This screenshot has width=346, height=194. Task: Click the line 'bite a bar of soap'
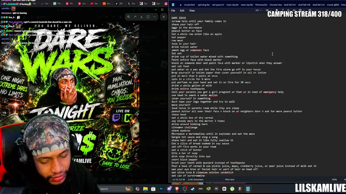[x=184, y=153]
